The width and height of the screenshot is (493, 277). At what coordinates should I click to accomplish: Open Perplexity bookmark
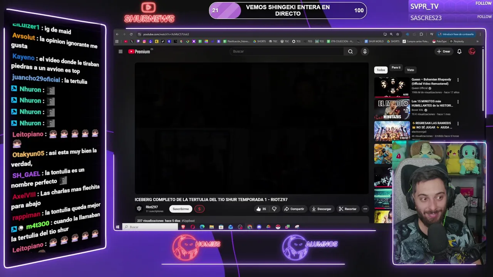tap(457, 42)
